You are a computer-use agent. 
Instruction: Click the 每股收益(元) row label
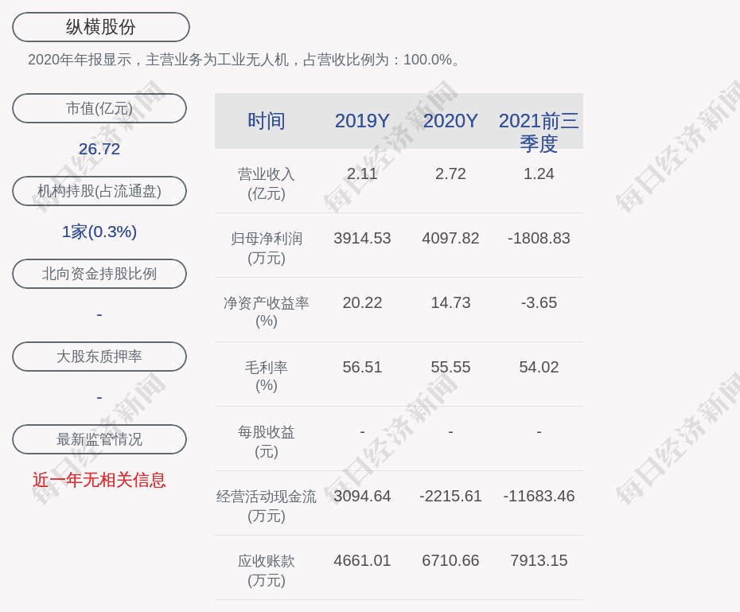(x=267, y=441)
